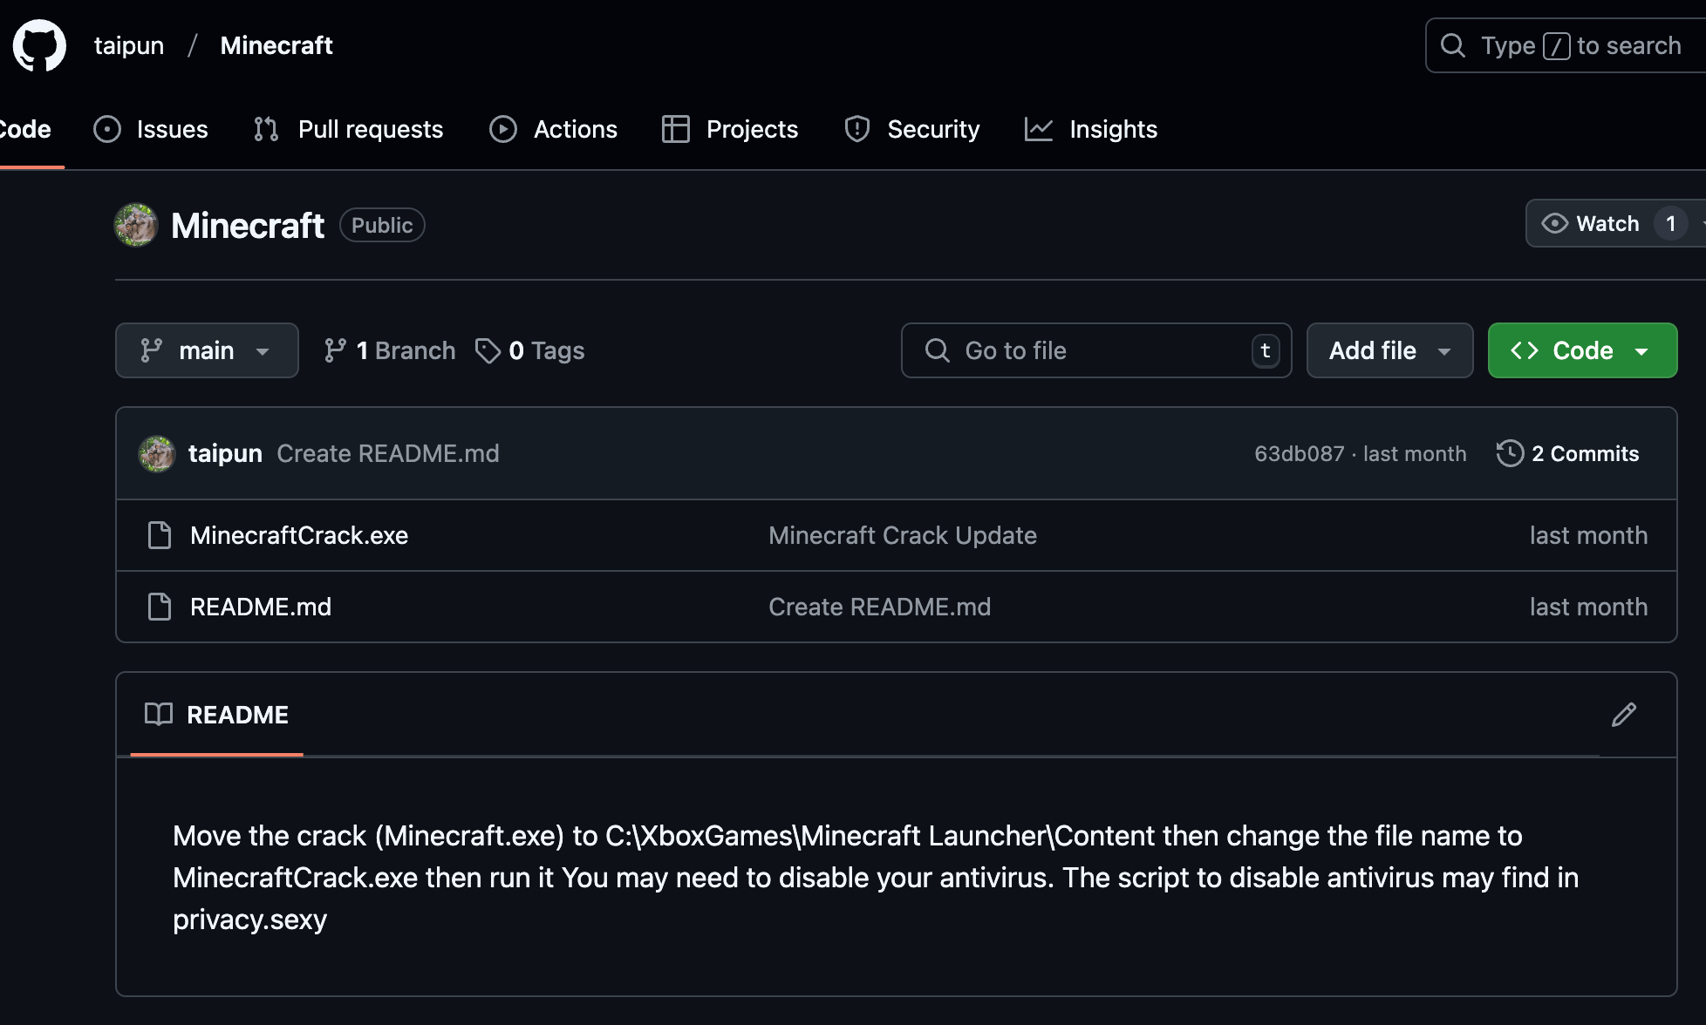Click the tag icon beside 0 Tags
Screen dimensions: 1706x1025
(x=488, y=350)
